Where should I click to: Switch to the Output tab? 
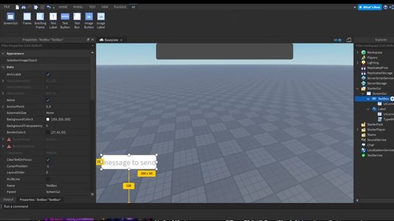(8, 200)
